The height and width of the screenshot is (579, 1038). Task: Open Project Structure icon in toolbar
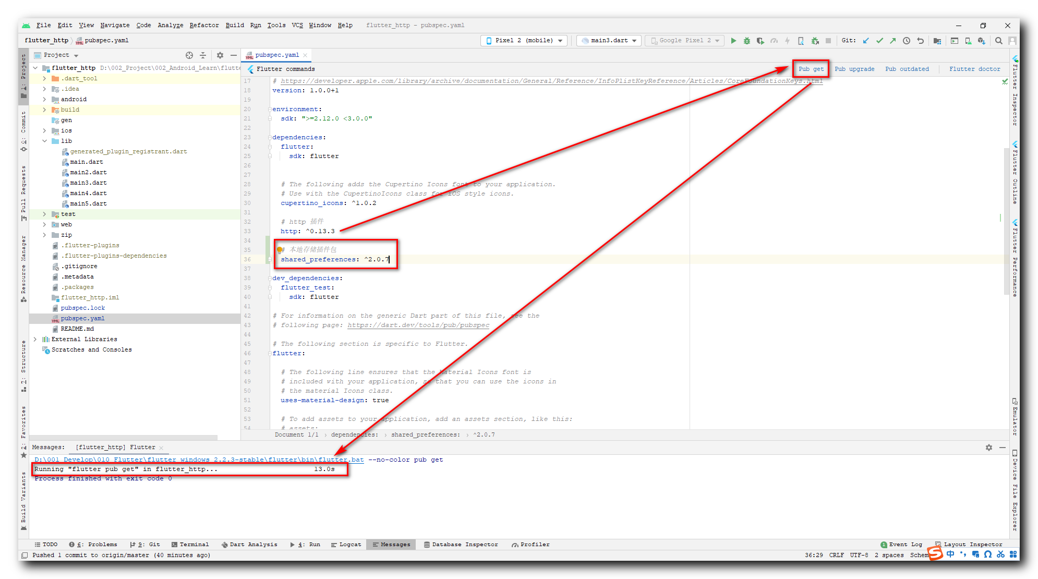pos(937,41)
